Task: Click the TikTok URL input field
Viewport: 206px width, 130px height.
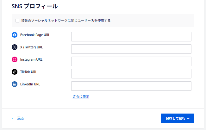Action: 131,74
